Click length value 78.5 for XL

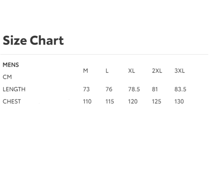pos(134,89)
